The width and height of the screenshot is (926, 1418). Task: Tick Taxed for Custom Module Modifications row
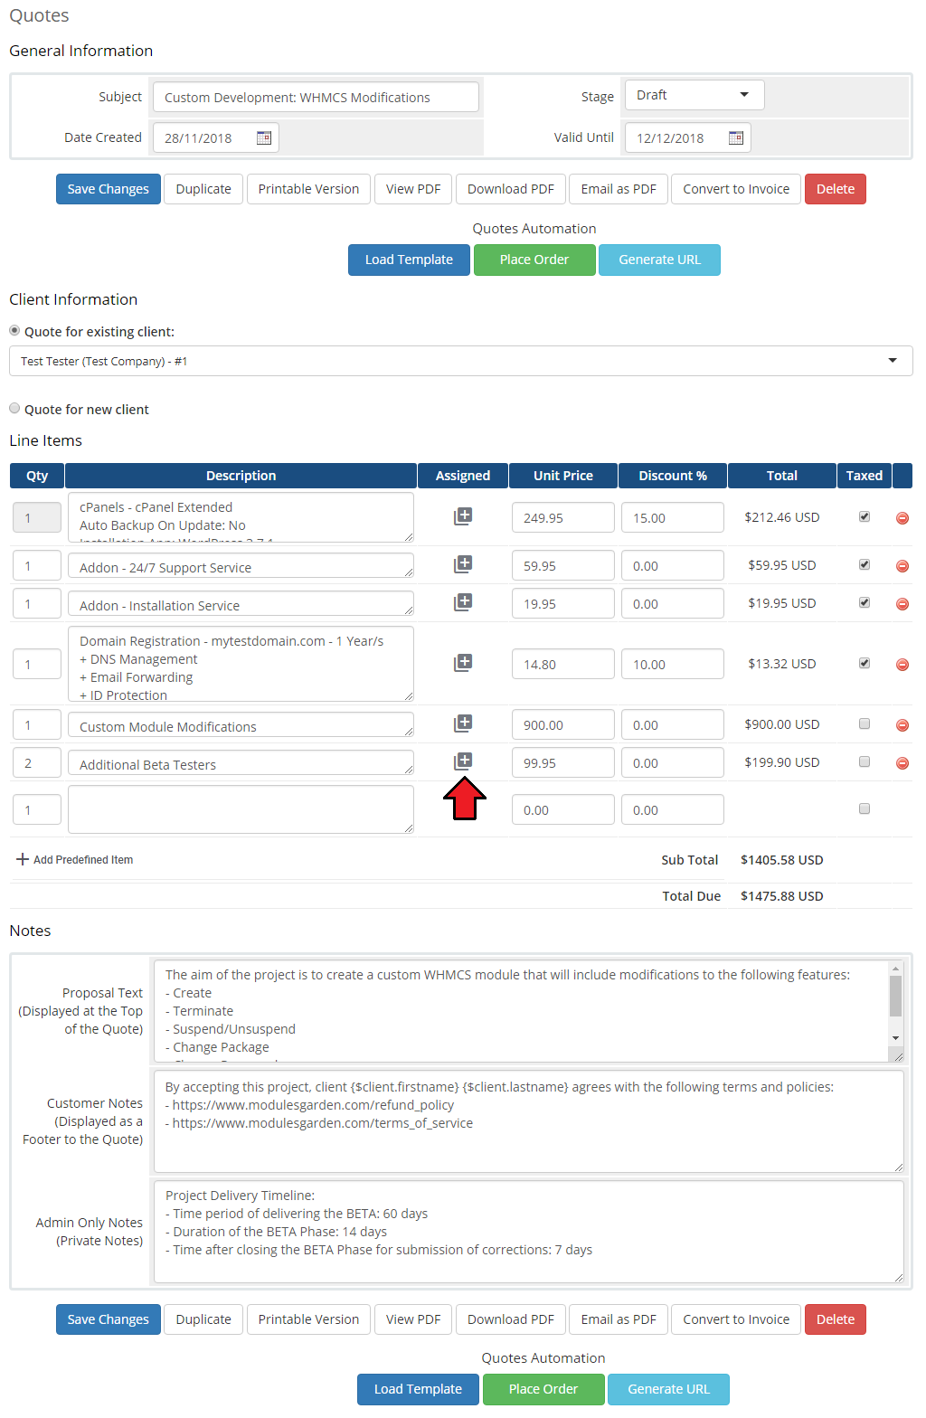pyautogui.click(x=865, y=723)
